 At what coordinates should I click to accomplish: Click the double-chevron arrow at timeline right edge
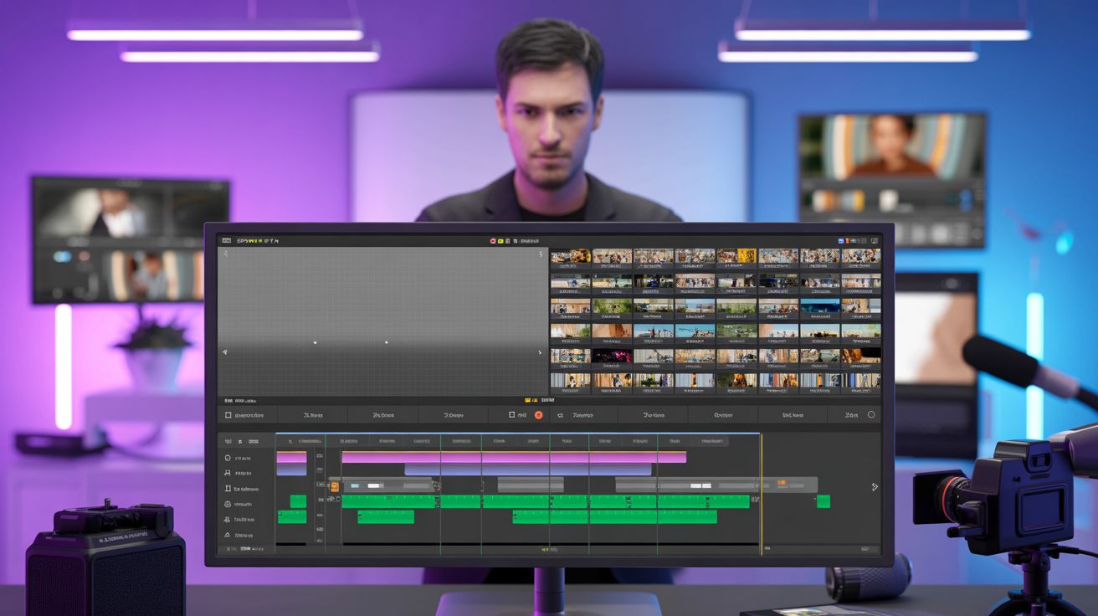[x=875, y=487]
